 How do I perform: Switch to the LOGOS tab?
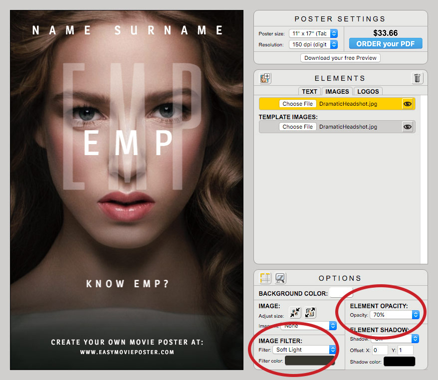(368, 91)
